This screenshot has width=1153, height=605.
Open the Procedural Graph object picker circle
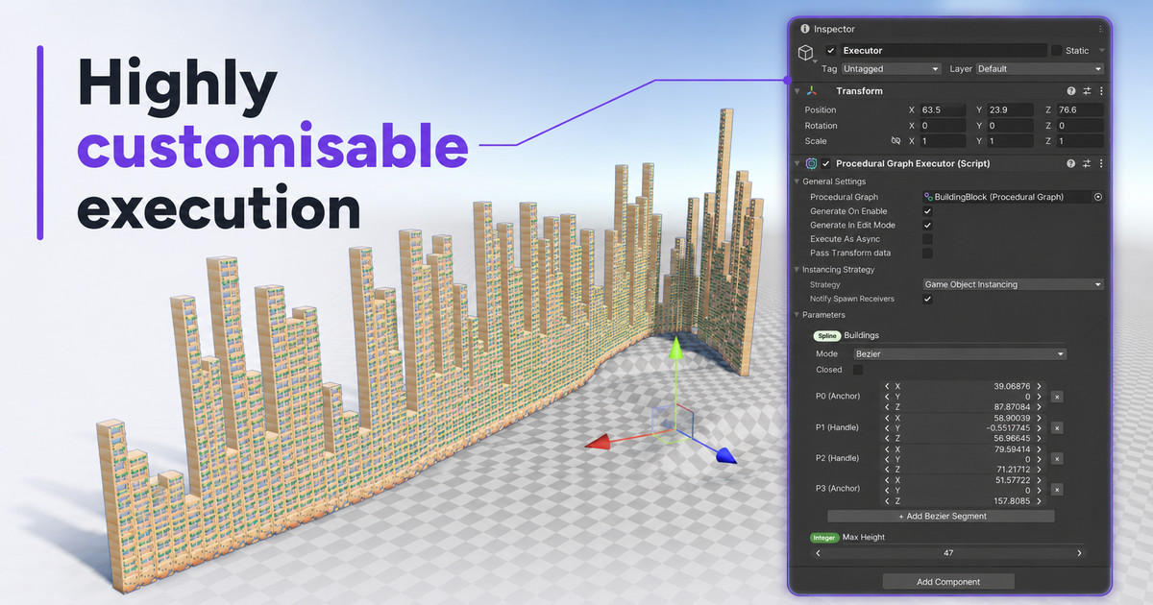[x=1097, y=197]
